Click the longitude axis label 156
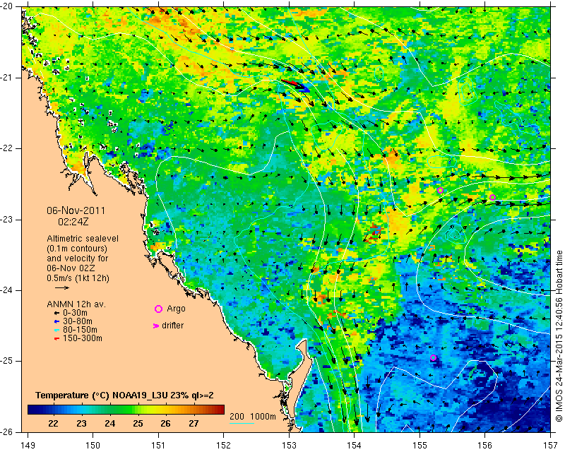 [x=485, y=446]
